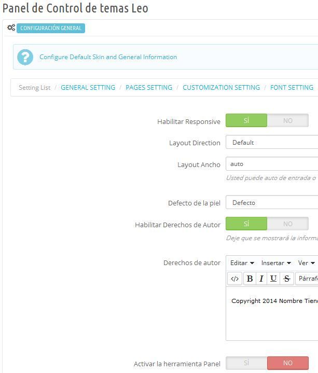Open the Editar menu in editor
318x373 pixels.
pos(242,263)
